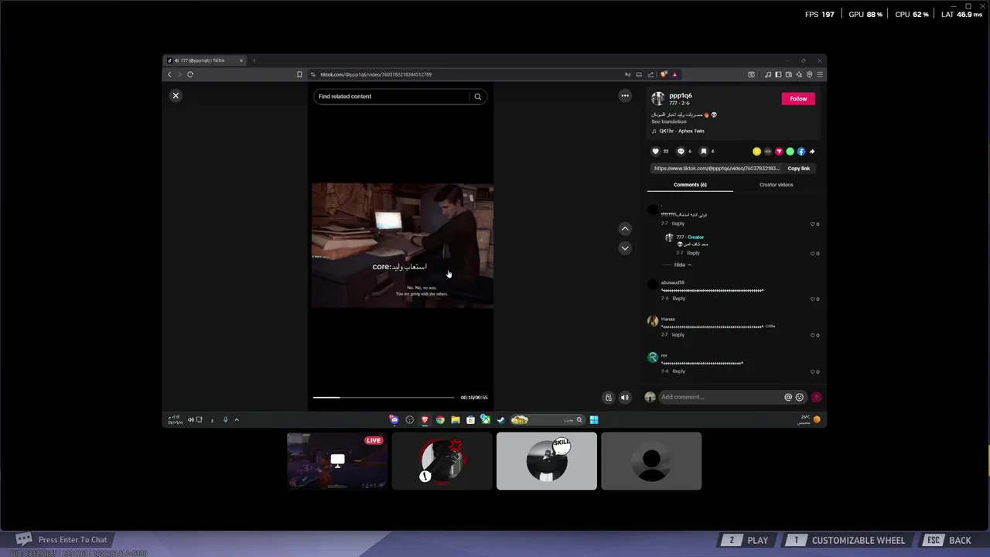Open ppp1q6 username link

681,96
